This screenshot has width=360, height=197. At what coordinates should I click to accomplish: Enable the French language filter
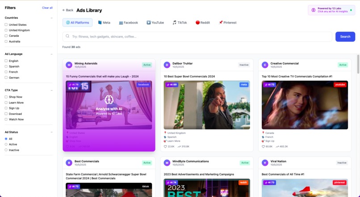point(6,72)
